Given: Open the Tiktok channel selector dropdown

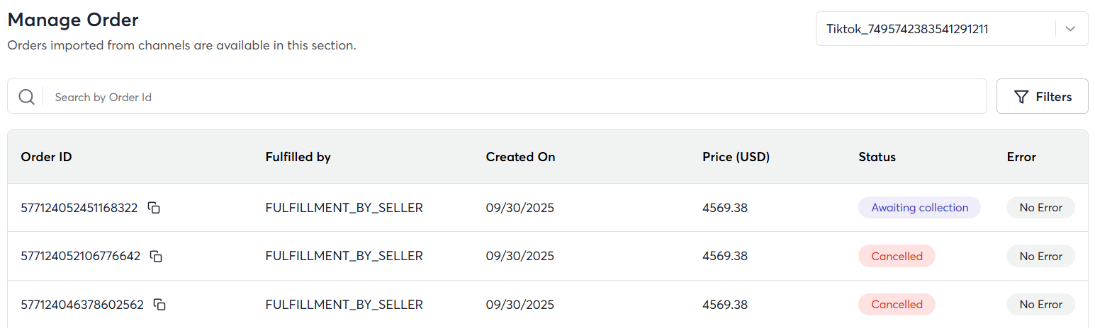Looking at the screenshot, I should 936,29.
